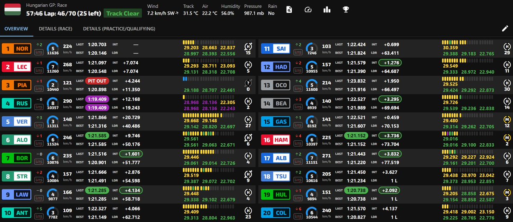Click the red PIT OUT badge for PIA
The height and width of the screenshot is (222, 513).
point(97,81)
